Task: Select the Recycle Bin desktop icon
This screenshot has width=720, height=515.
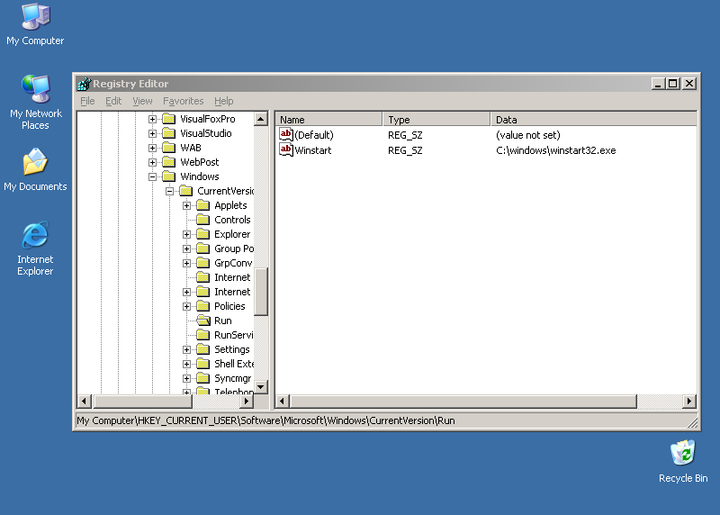Action: [683, 461]
